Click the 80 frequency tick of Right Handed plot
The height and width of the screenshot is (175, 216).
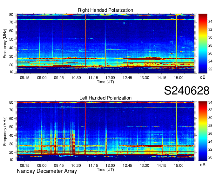coord(11,15)
